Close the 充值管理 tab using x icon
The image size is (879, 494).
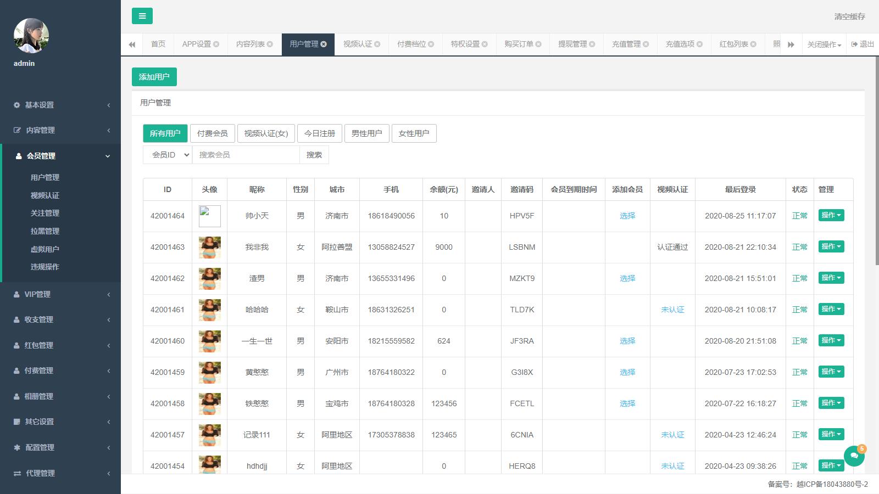tap(646, 44)
